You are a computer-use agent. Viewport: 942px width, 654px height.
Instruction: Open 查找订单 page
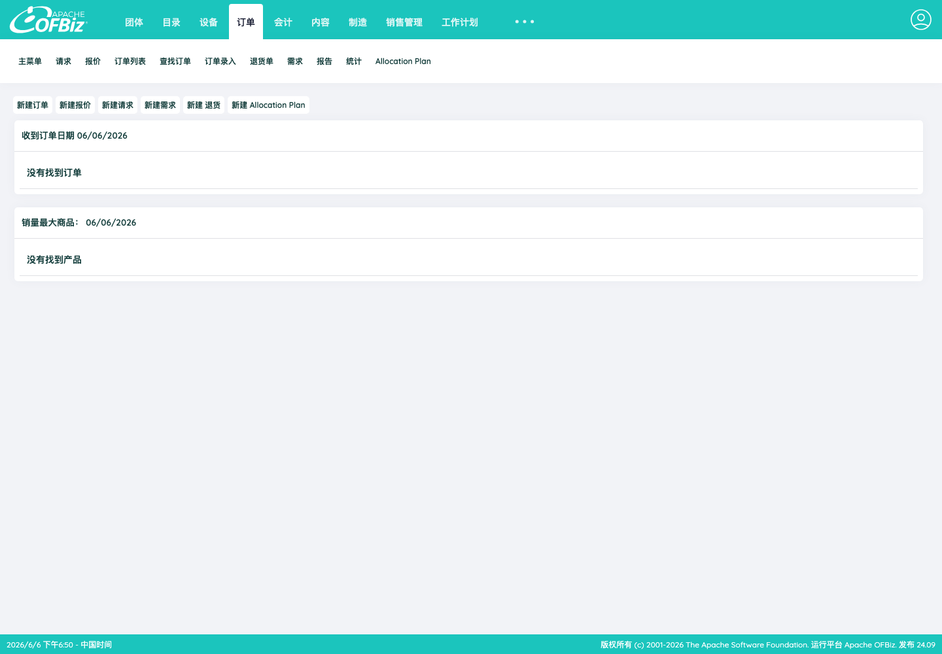tap(175, 61)
